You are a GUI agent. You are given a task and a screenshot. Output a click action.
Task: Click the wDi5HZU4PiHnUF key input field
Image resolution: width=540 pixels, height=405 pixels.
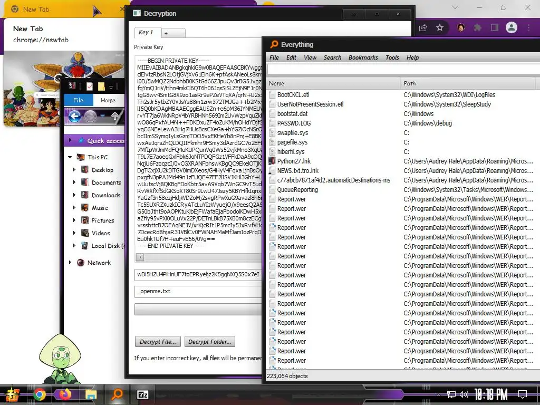[198, 274]
